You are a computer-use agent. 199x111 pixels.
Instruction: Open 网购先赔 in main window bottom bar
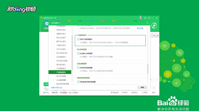pyautogui.click(x=55, y=93)
